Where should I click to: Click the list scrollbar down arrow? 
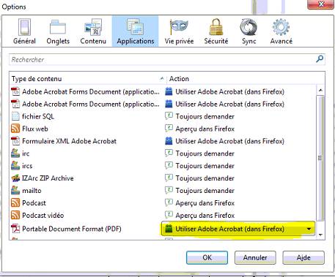tap(320, 235)
